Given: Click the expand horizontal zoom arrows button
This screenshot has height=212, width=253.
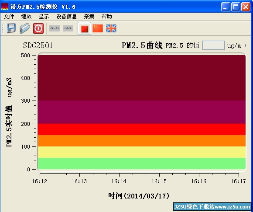Looking at the screenshot, I should pos(55,28).
